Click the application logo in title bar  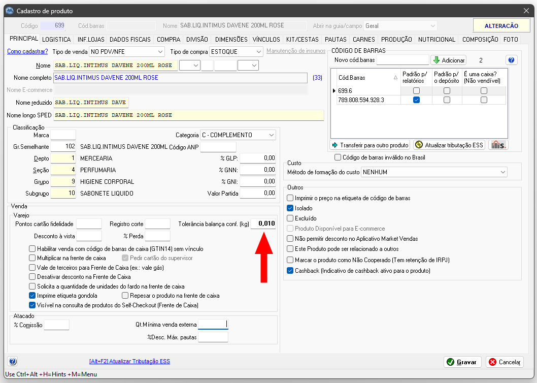point(10,11)
